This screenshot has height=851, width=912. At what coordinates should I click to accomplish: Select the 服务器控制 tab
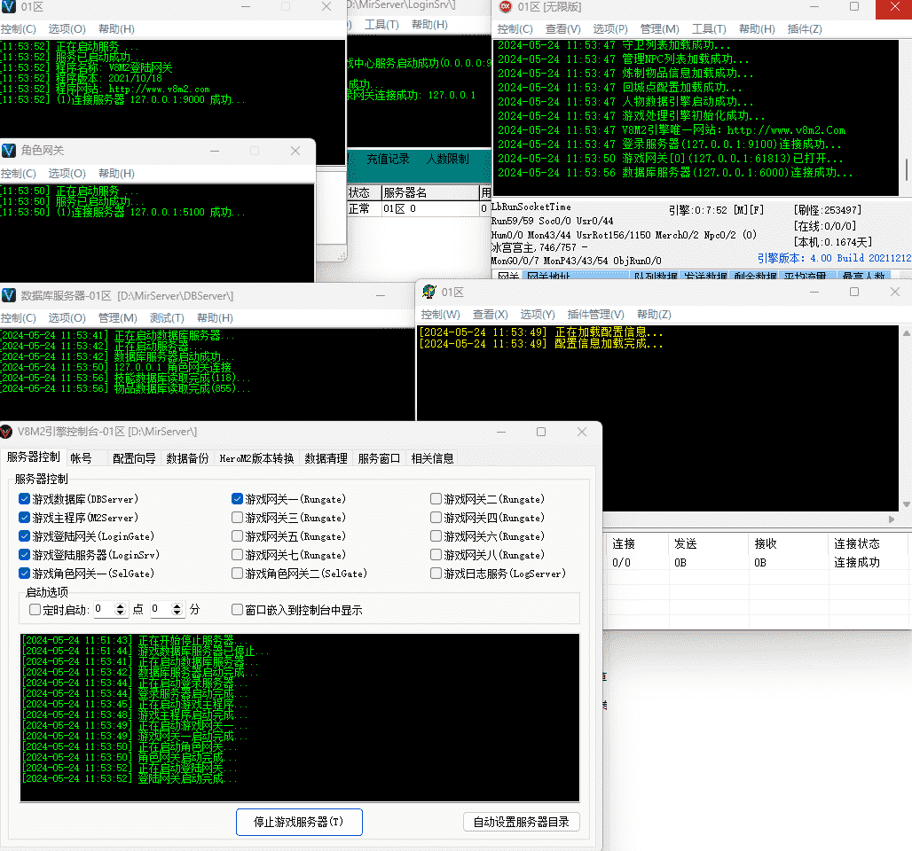click(x=33, y=457)
